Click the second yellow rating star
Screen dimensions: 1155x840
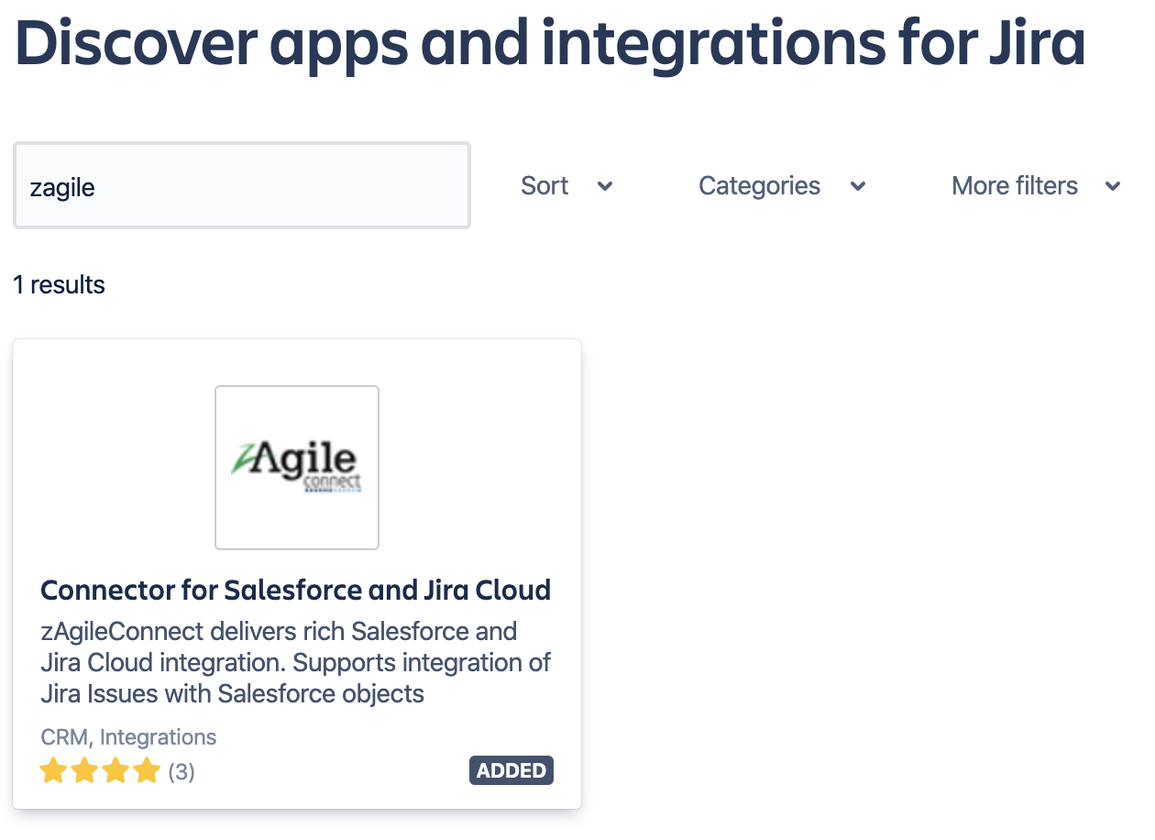tap(85, 772)
